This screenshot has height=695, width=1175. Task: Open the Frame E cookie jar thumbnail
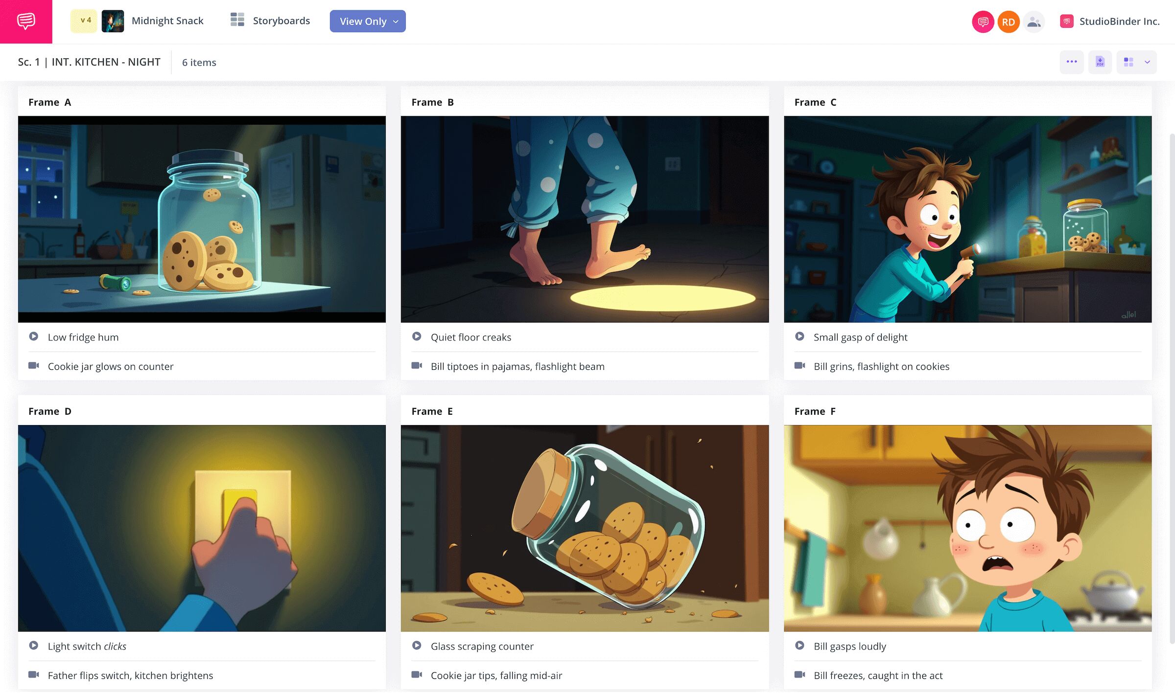tap(585, 528)
